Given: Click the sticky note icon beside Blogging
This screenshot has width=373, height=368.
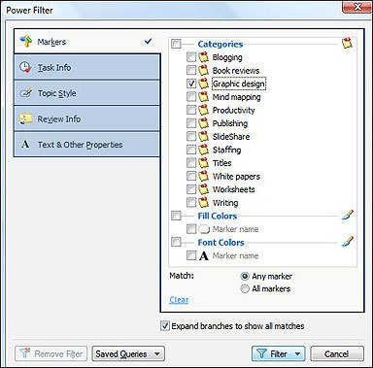Looking at the screenshot, I should tap(203, 57).
